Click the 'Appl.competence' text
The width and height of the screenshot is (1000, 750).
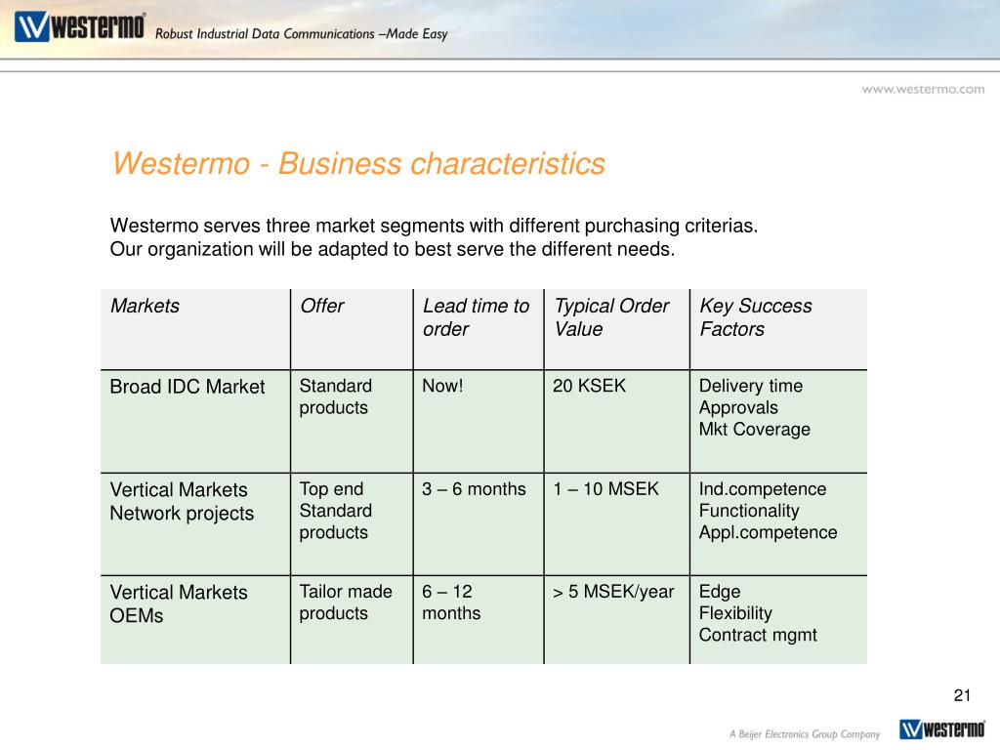click(x=768, y=532)
